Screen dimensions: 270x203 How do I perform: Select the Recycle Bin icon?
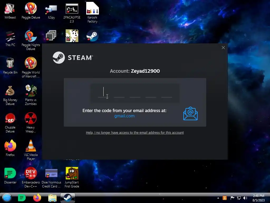click(x=10, y=66)
